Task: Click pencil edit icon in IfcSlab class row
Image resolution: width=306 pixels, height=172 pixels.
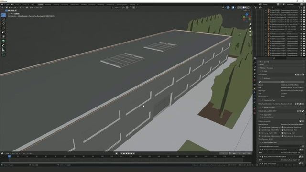Action: 303,75
